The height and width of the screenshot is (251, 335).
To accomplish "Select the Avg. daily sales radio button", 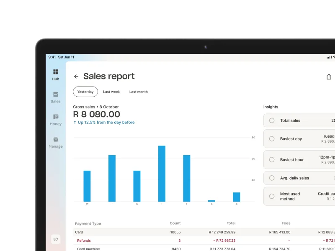I will (272, 178).
